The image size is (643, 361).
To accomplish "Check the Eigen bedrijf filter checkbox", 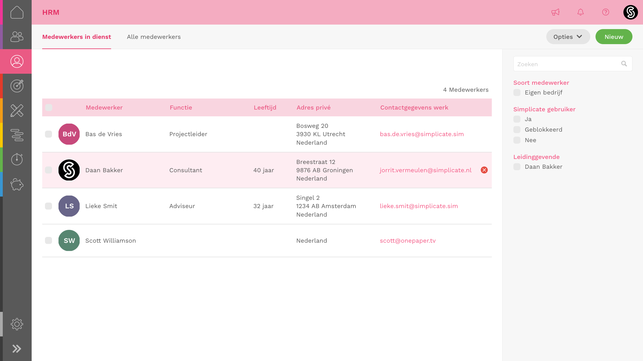I will [517, 93].
